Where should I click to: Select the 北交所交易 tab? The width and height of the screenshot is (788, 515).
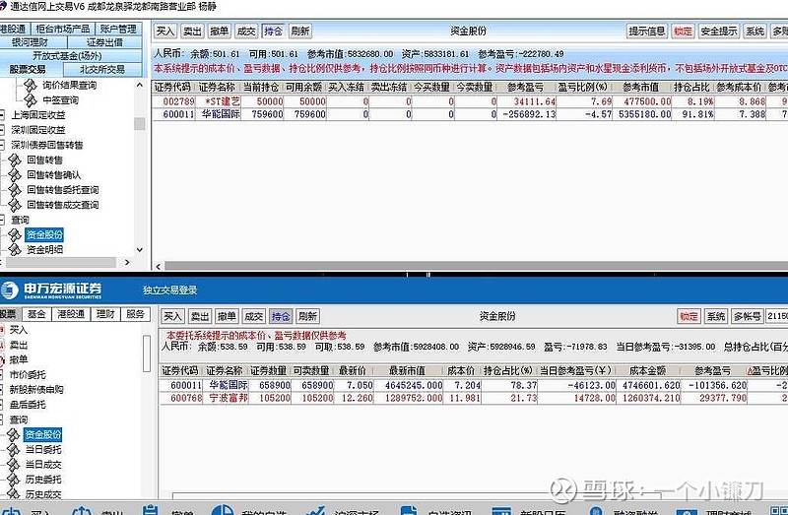coord(102,69)
